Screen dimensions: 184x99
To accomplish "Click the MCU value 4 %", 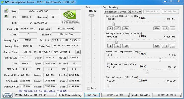I will coord(50,69).
